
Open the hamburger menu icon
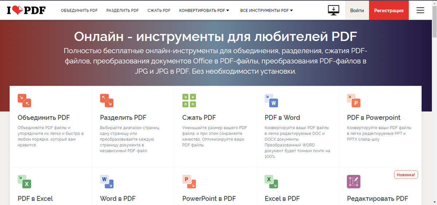click(420, 10)
